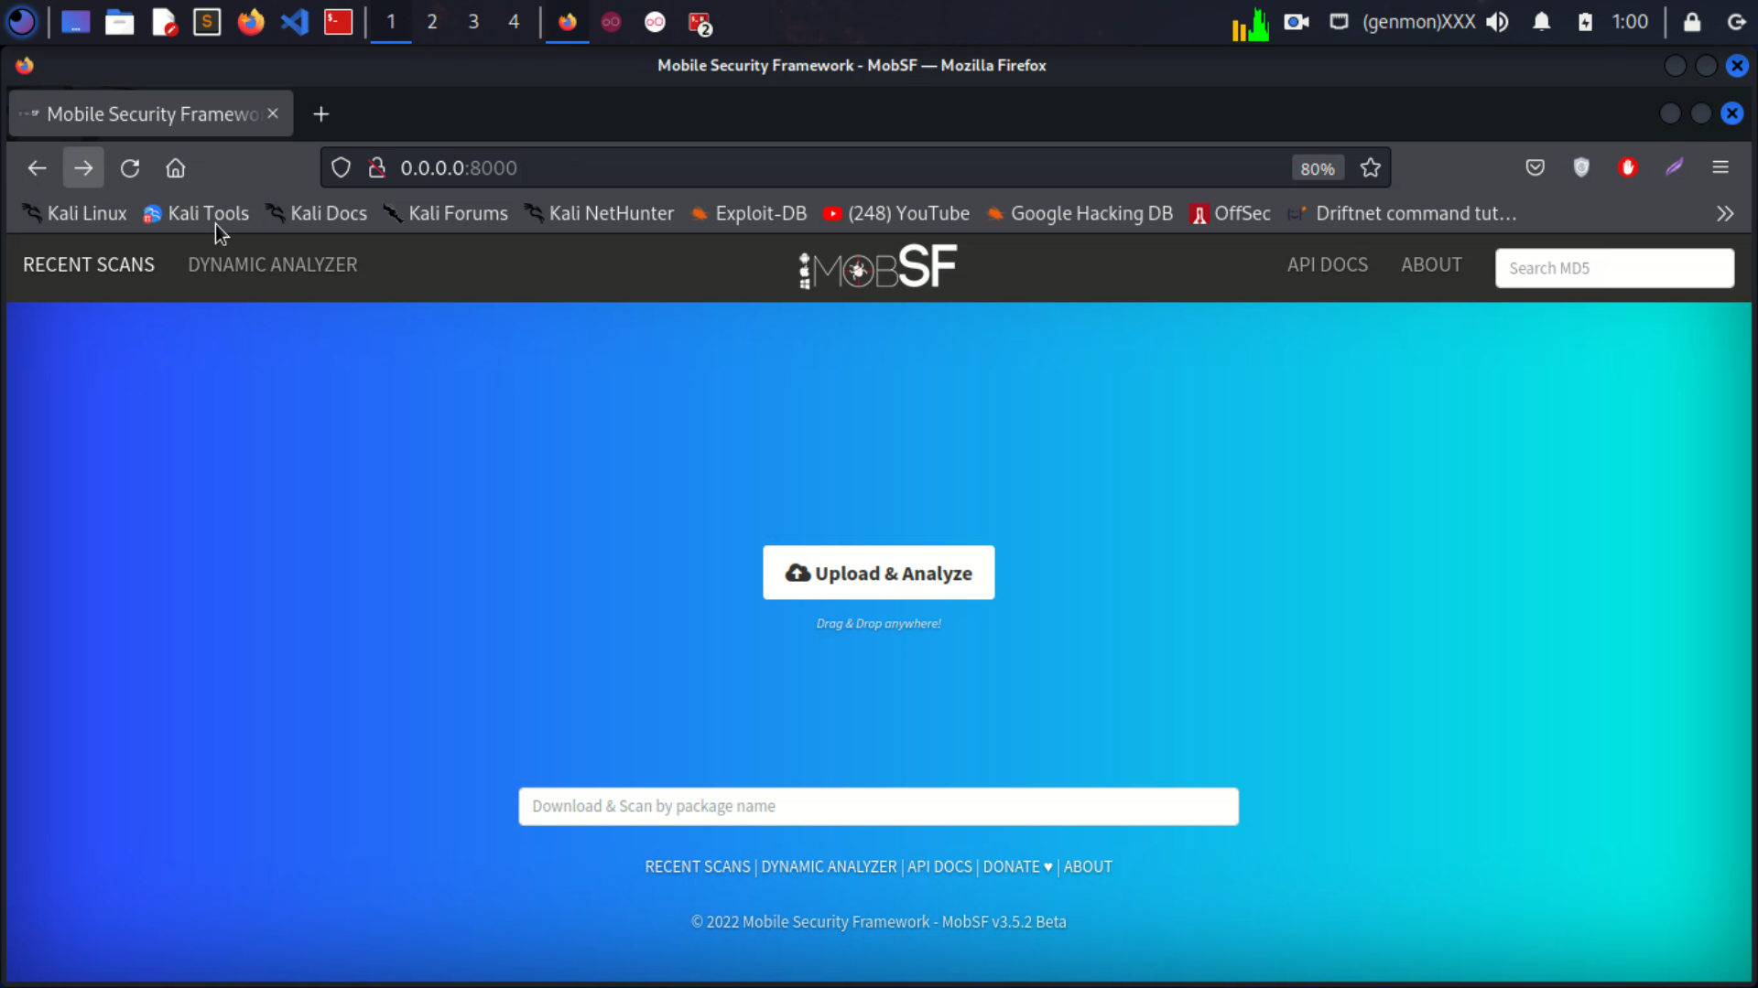This screenshot has height=988, width=1758.
Task: Close the Mobile Security Framework tab
Action: click(273, 114)
